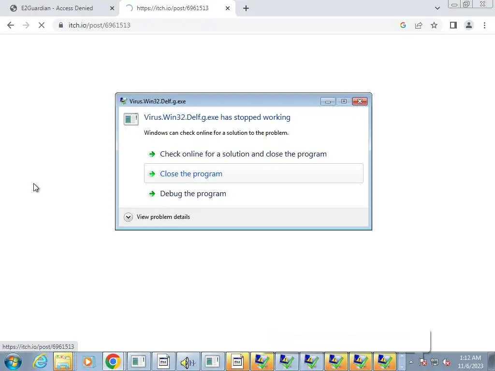Minimize the Virus.Win32.Delf.g.exe dialog
Screen dimensions: 495x371
click(328, 101)
